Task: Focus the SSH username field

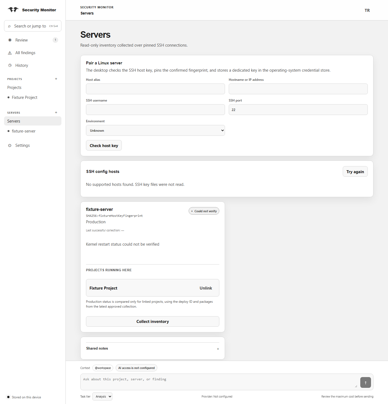Action: [155, 110]
